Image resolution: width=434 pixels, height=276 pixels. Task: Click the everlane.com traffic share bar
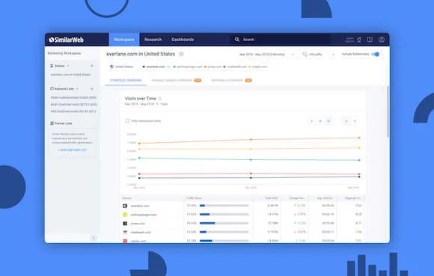pos(224,206)
